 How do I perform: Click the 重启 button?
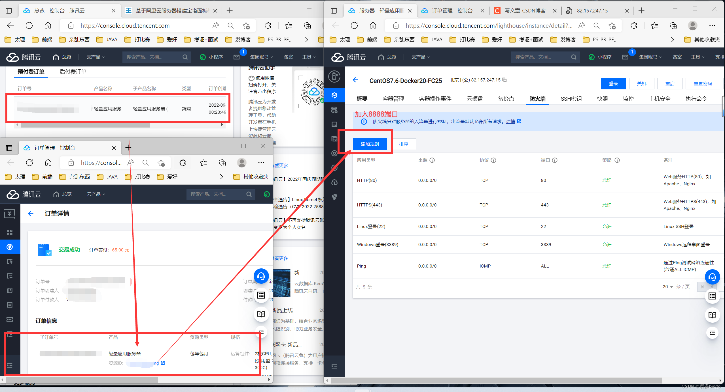pos(670,84)
